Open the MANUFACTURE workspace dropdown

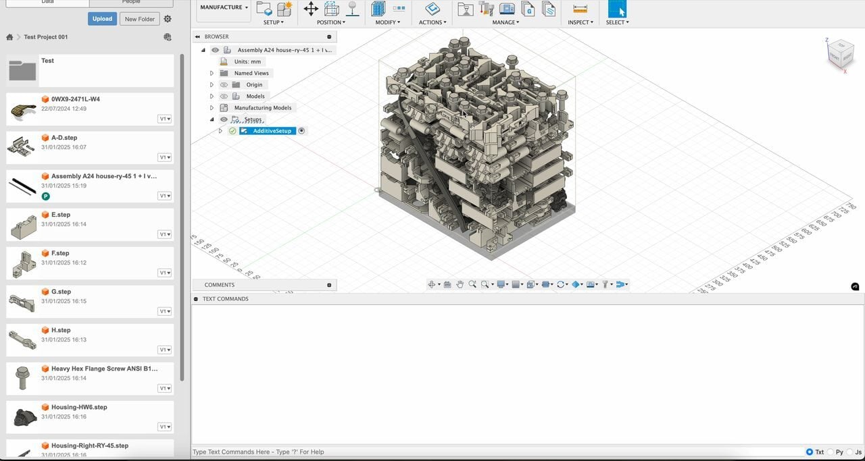point(224,7)
